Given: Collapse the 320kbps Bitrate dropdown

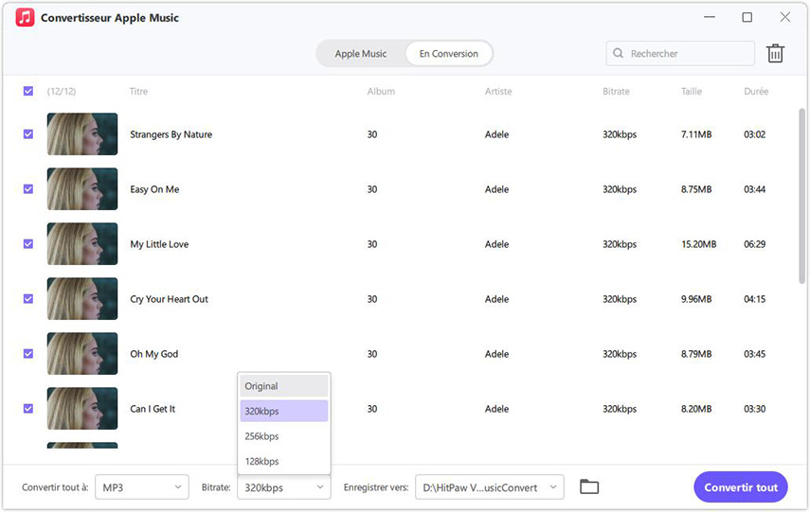Looking at the screenshot, I should 284,487.
